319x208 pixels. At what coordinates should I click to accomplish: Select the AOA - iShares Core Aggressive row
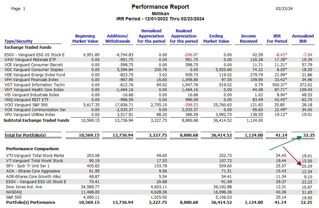pos(159,171)
